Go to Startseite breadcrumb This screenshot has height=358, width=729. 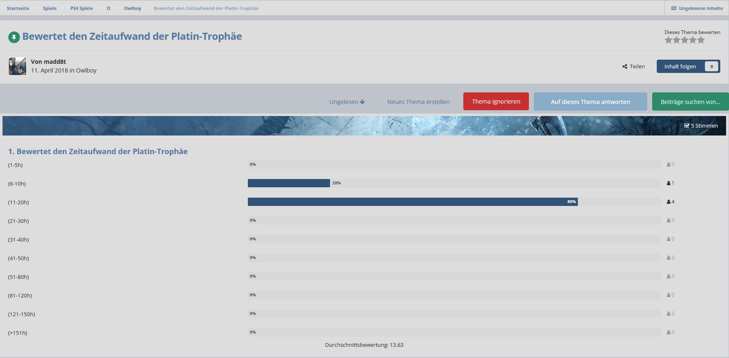coord(18,8)
